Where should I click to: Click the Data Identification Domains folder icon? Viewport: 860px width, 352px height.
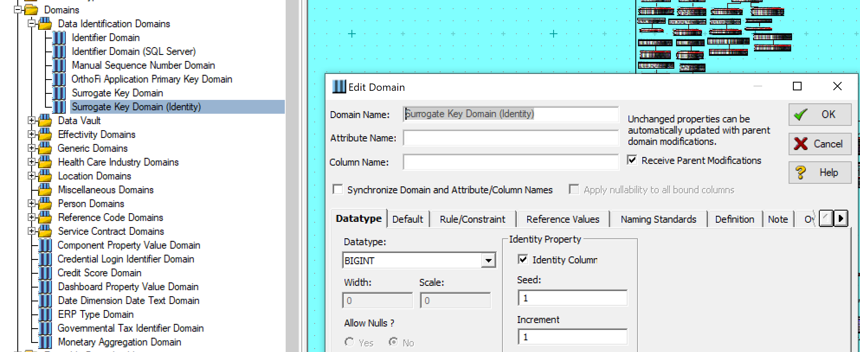[x=45, y=24]
